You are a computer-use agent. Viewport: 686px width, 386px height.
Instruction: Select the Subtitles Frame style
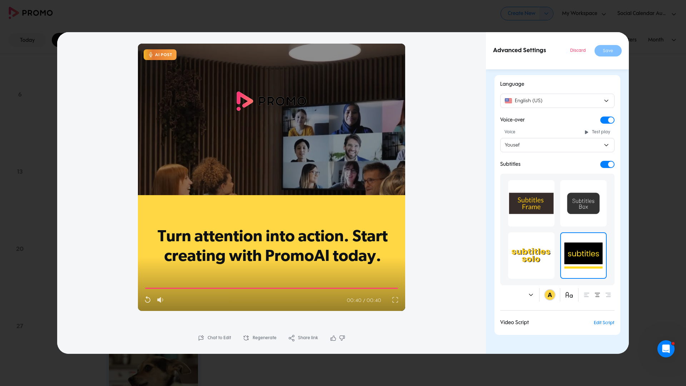point(531,203)
